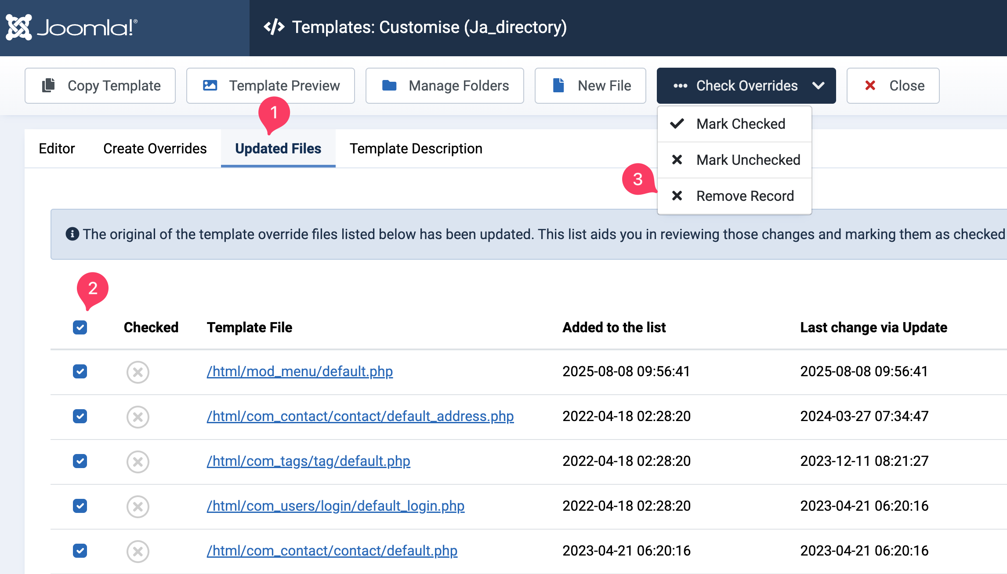Click the Manage Folders folder icon

pos(389,85)
